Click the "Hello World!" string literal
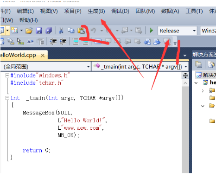216x177 pixels. pos(83,120)
